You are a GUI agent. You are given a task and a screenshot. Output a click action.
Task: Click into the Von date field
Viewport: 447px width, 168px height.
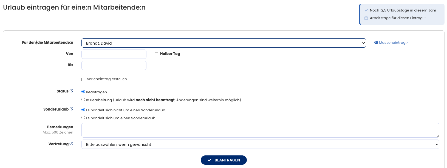coord(114,54)
